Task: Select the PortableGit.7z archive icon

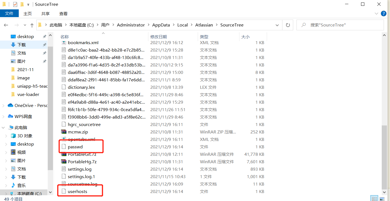Action: point(64,154)
